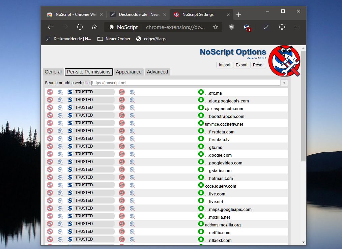
Task: Toggle the green lock next to code.jquery.com
Action: [x=201, y=185]
